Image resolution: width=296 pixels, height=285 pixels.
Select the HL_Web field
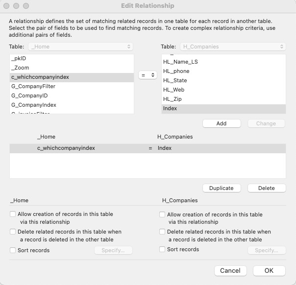pos(223,90)
